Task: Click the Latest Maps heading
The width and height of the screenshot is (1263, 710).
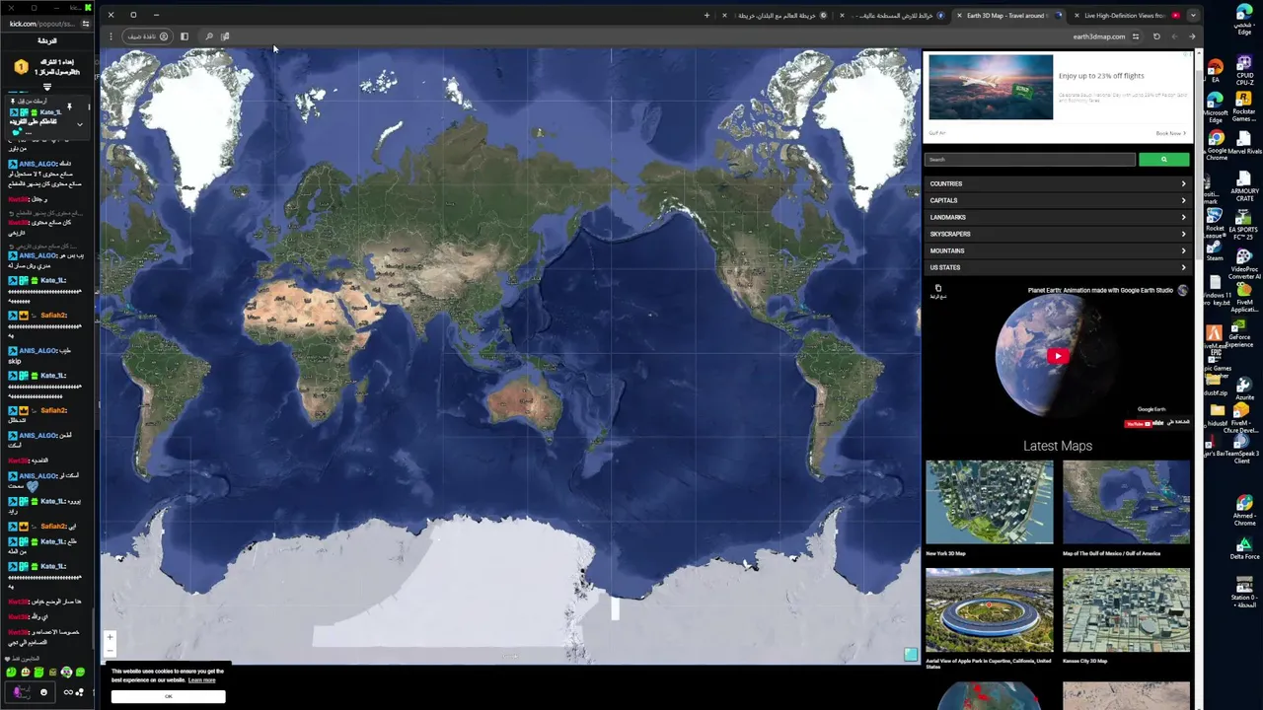Action: [1058, 446]
